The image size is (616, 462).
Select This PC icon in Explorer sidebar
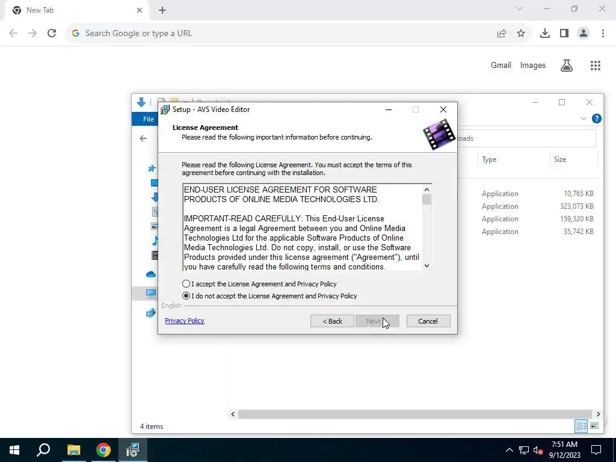151,293
